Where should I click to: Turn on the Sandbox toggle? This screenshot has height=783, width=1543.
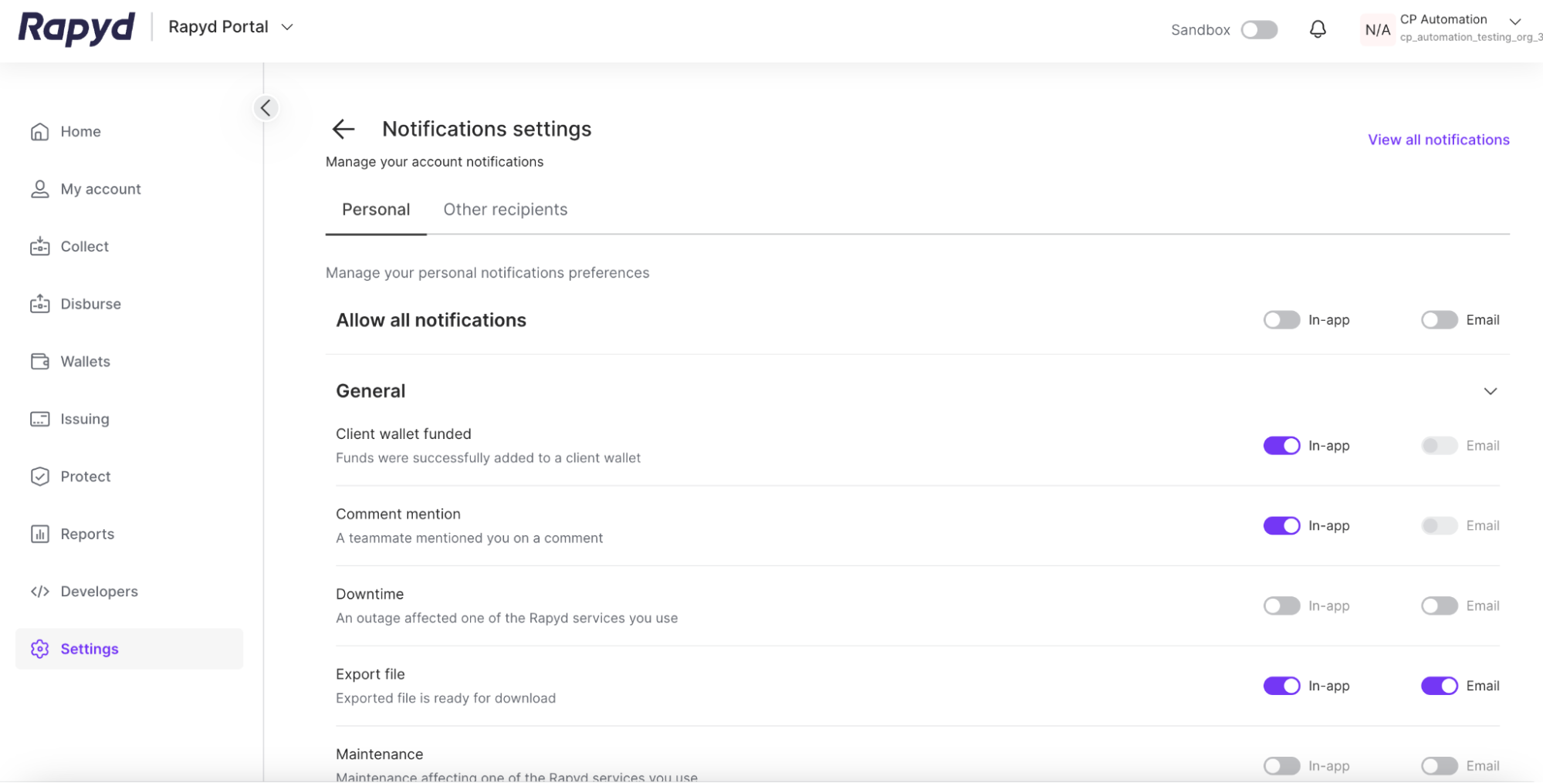(x=1258, y=29)
